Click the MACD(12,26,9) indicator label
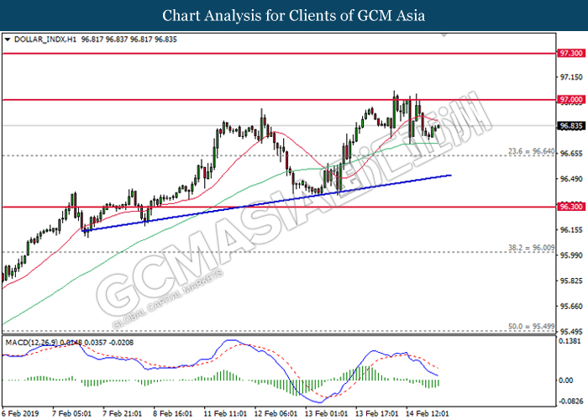588x420 pixels. 32,343
